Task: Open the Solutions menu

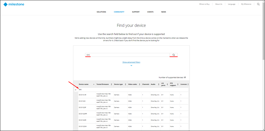Action: click(101, 12)
